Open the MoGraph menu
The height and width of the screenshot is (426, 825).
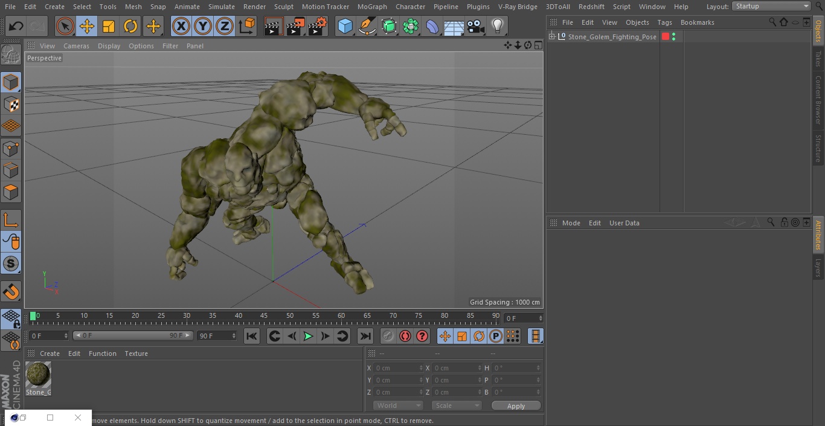point(372,7)
